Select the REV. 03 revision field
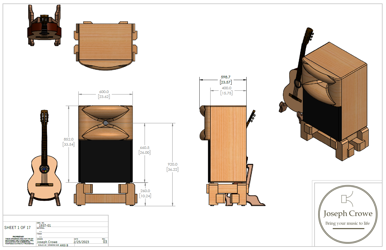This screenshot has height=250, width=386. [105, 242]
